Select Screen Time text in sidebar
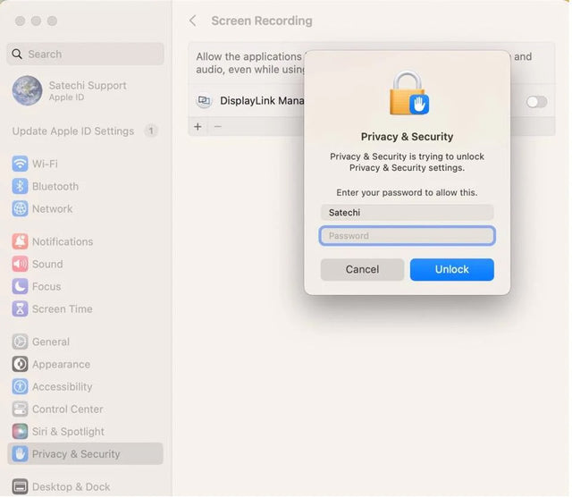Image resolution: width=572 pixels, height=498 pixels. coord(62,309)
